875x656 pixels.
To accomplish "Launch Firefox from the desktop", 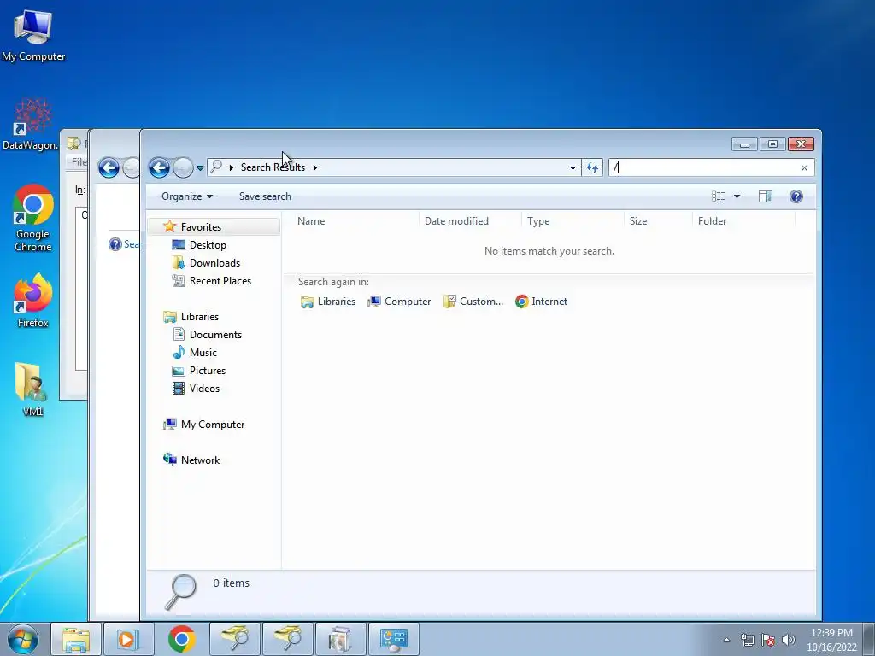I will (33, 300).
